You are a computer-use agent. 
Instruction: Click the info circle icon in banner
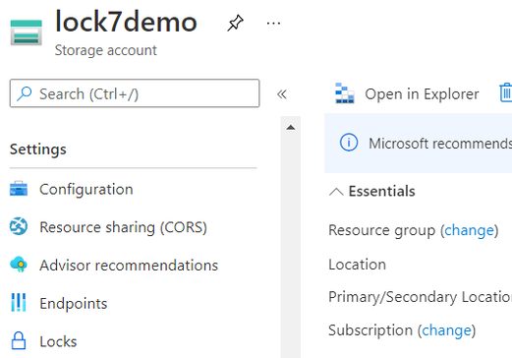click(349, 143)
